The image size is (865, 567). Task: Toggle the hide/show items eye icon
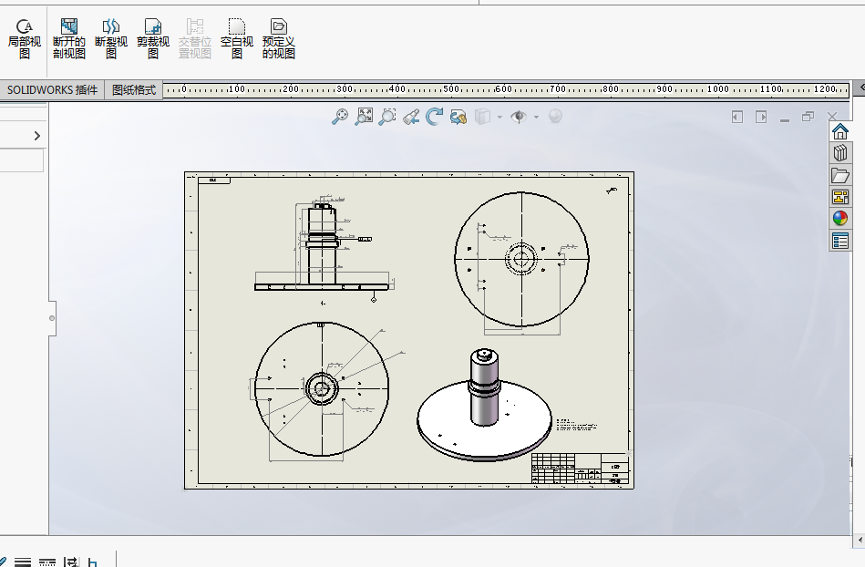tap(519, 117)
